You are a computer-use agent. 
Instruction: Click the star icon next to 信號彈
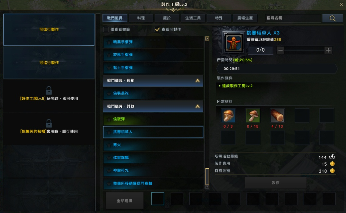(109, 119)
